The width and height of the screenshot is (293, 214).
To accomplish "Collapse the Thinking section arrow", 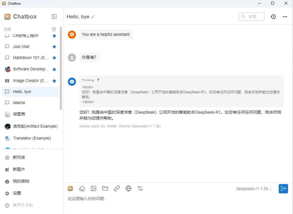I will click(98, 80).
